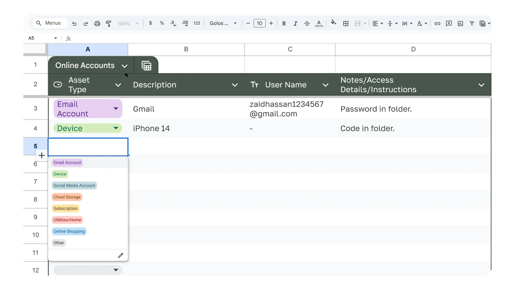Choose Online Shopping from the list
Screen dimensions: 515x289
tap(69, 231)
